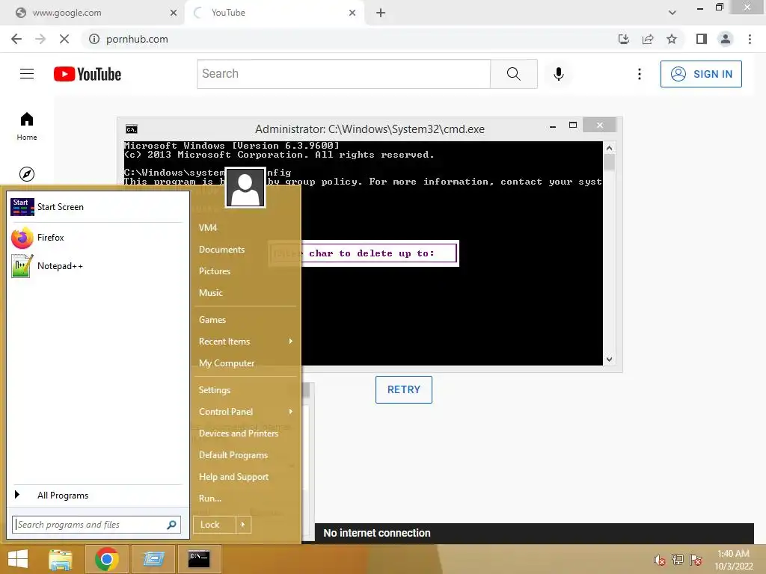Click the SIGN IN button
Screen dimensions: 766x574
point(700,74)
